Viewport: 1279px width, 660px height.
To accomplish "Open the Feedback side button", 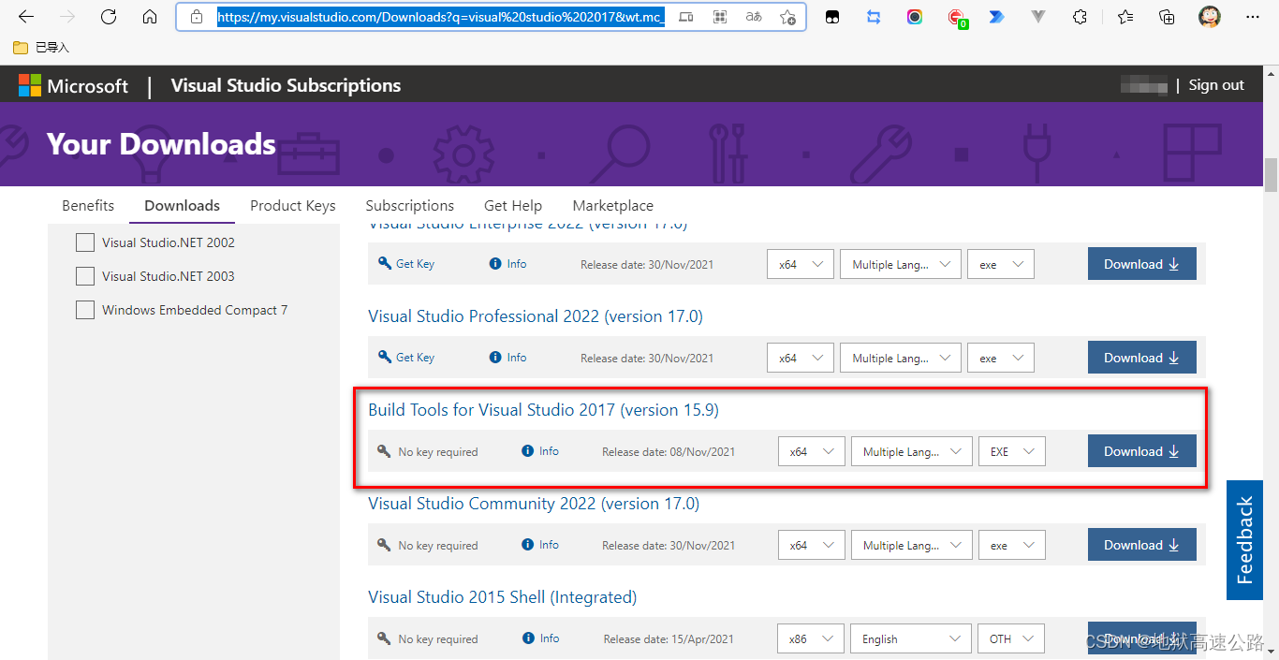I will [1245, 541].
